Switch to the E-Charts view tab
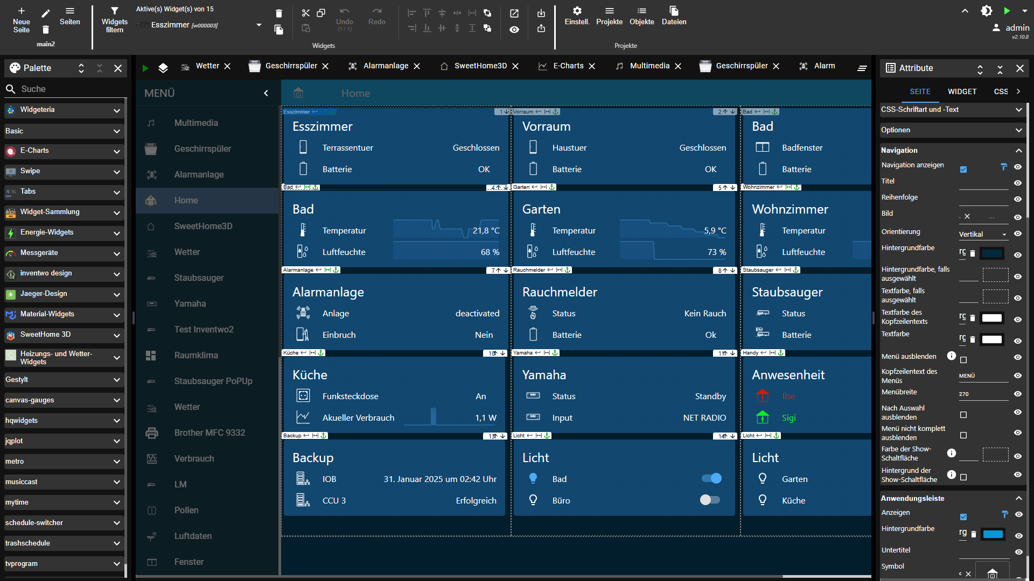1034x581 pixels. click(x=568, y=66)
